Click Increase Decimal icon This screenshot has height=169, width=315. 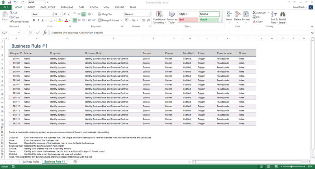[144, 20]
